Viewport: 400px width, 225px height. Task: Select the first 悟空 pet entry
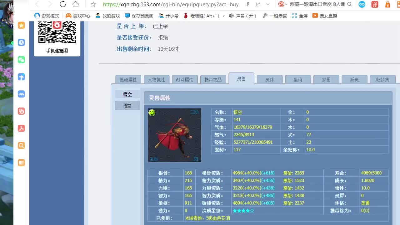coord(127,94)
